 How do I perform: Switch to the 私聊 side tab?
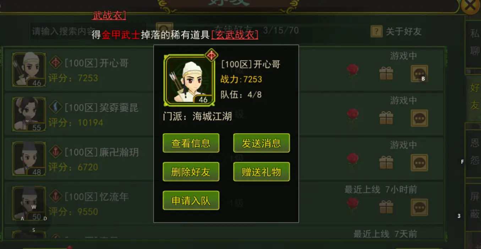[x=475, y=43]
